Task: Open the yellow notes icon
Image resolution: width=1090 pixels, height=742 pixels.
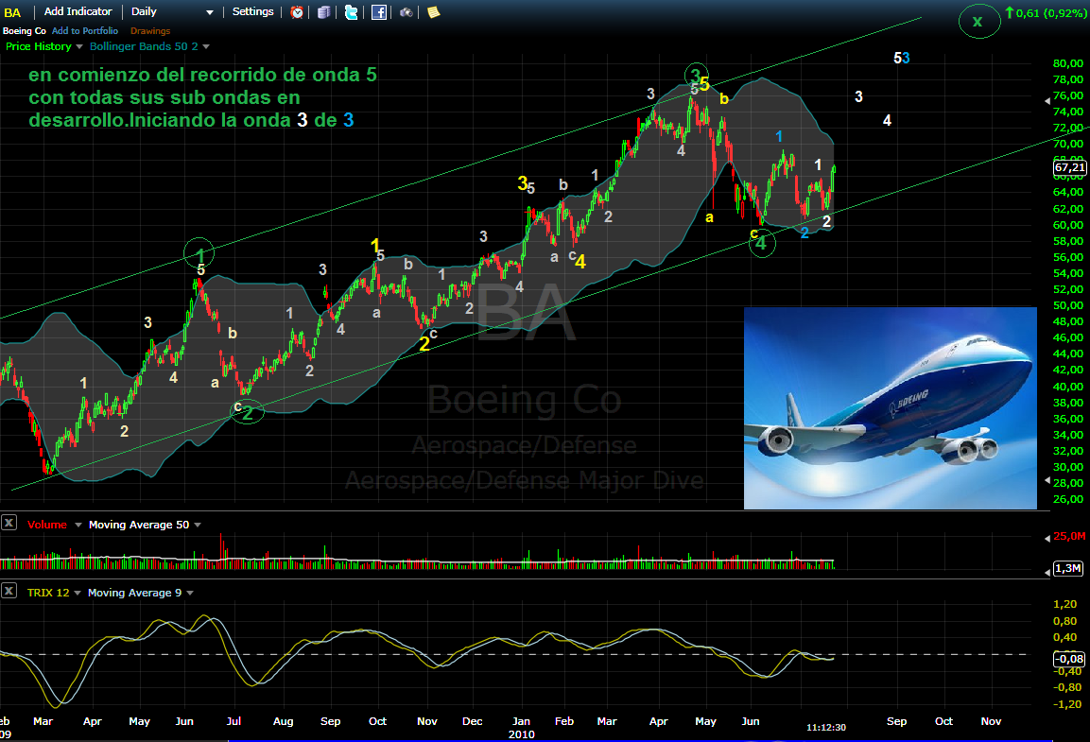Action: coord(433,11)
